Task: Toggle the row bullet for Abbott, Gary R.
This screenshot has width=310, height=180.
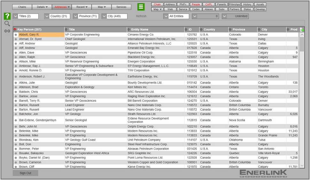Action: click(16, 35)
